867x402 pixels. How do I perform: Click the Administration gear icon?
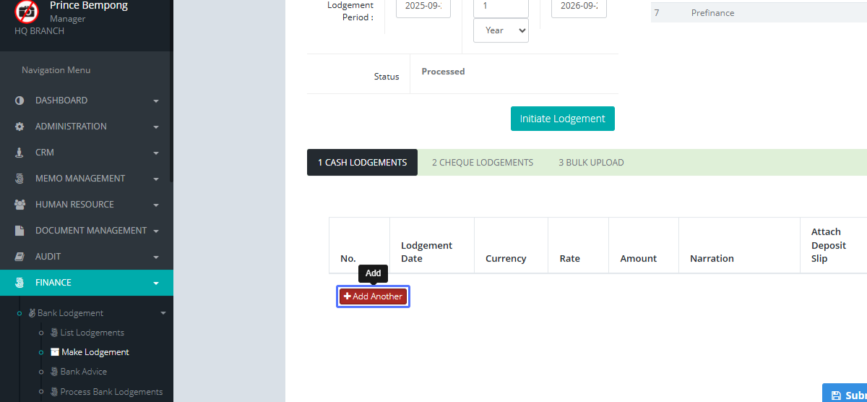click(20, 127)
